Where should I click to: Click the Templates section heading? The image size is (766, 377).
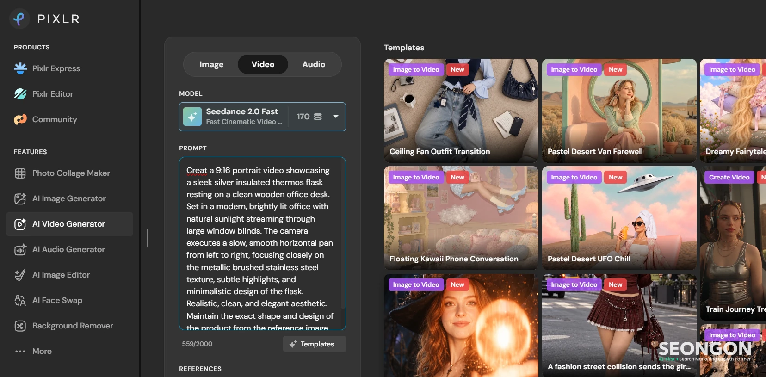point(404,48)
